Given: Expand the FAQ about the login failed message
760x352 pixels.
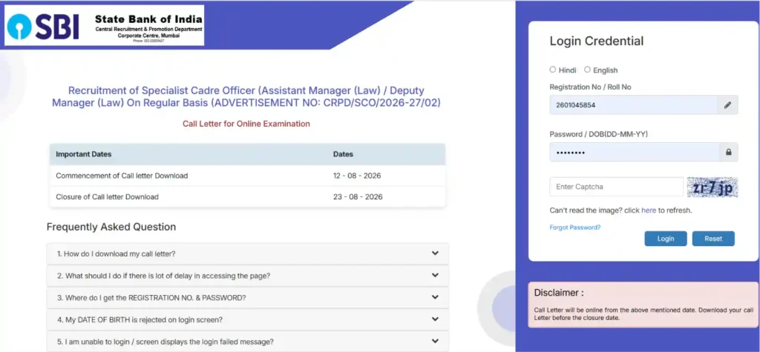Looking at the screenshot, I should 247,342.
